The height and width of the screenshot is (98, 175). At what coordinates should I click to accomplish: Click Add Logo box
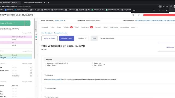(x=167, y=47)
